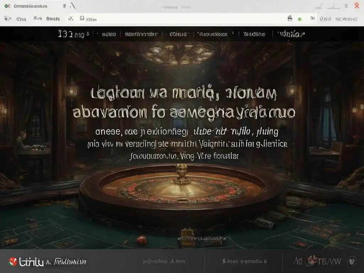This screenshot has height=273, width=364.
Task: Click the 'TBVW' footer text
Action: coord(329,262)
